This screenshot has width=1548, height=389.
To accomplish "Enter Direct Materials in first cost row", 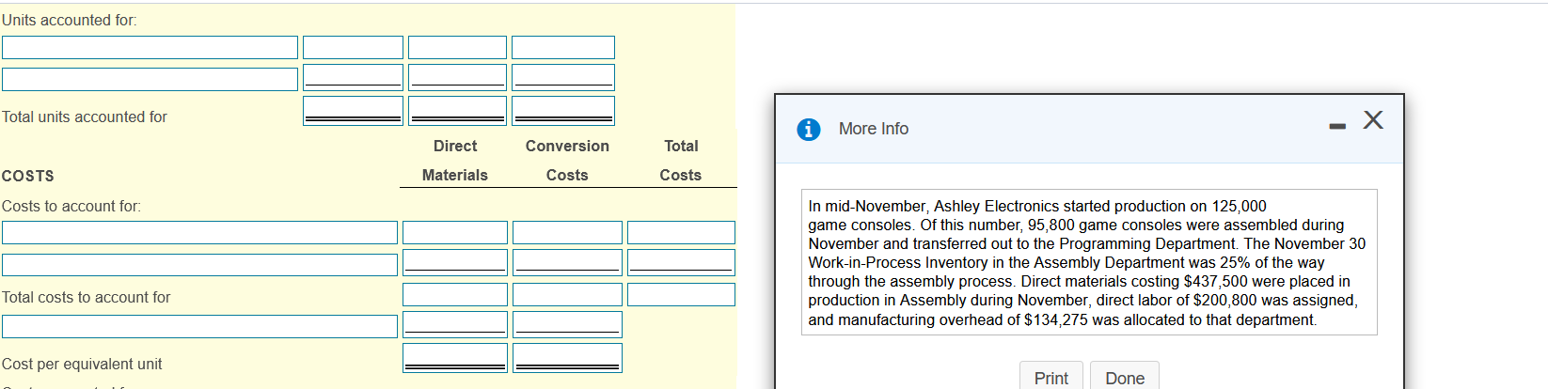I will coord(455,233).
